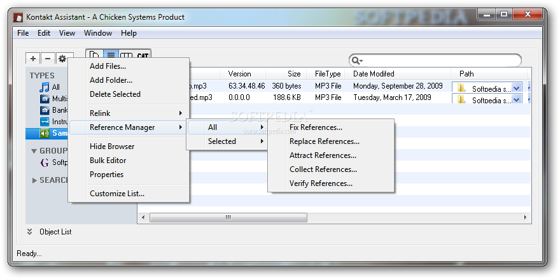Open path dropdown in first MP3 row
The height and width of the screenshot is (279, 560).
coord(516,88)
